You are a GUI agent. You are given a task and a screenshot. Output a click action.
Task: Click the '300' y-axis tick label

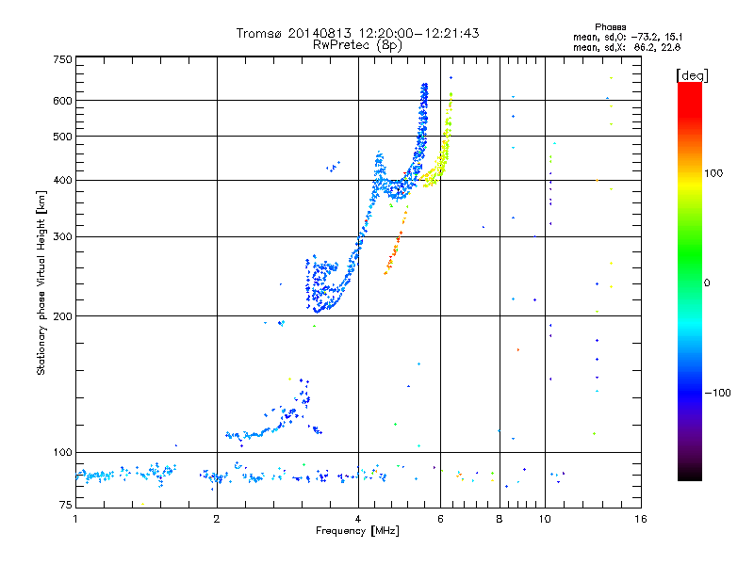click(x=63, y=236)
